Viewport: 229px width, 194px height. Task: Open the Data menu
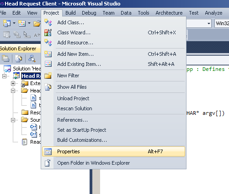(126, 13)
